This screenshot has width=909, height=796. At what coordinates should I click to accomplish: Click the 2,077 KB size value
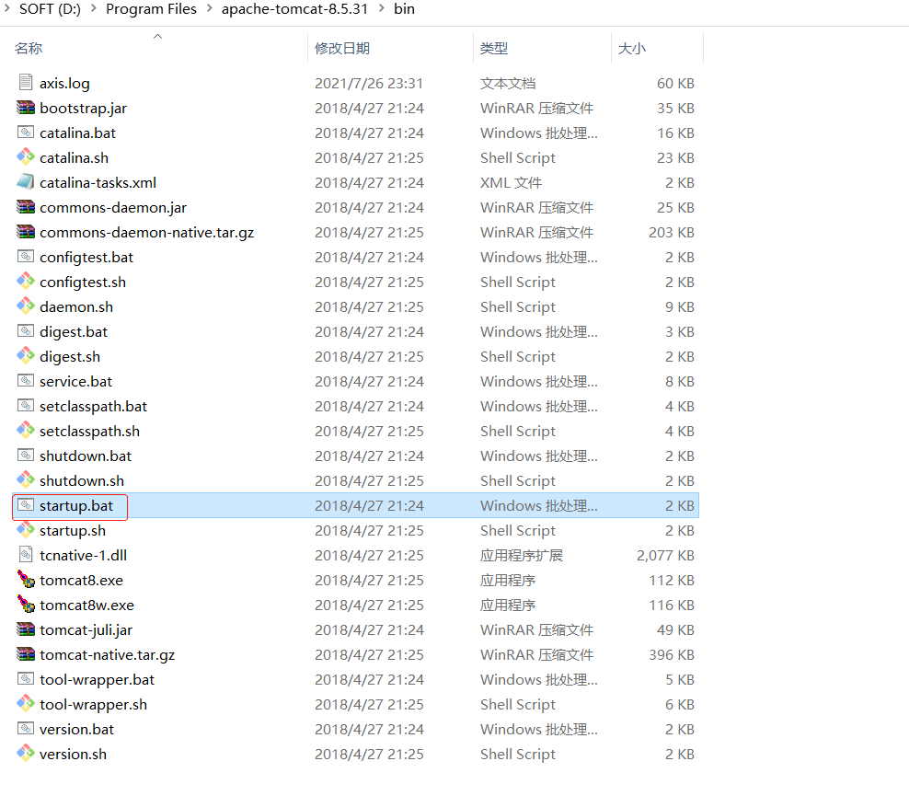tap(665, 555)
